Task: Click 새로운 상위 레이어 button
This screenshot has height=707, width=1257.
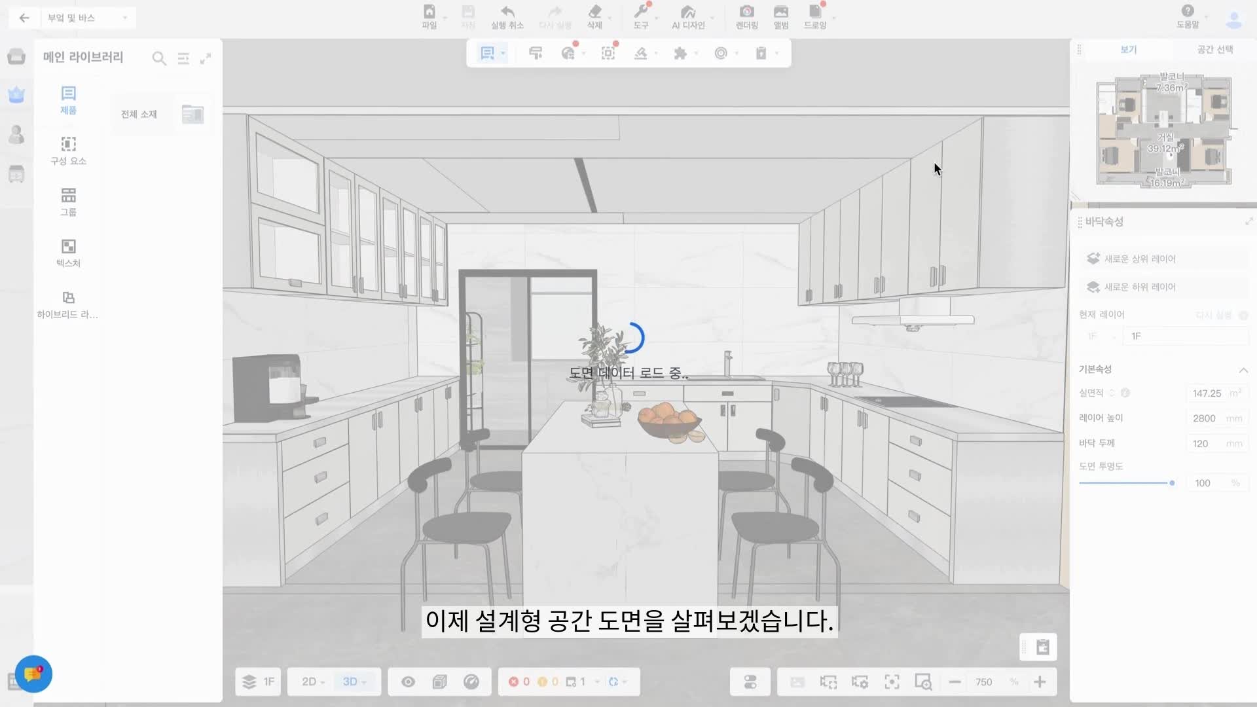Action: coord(1139,259)
